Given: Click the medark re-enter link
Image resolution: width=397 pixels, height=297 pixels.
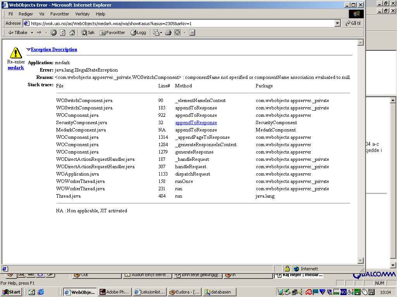Looking at the screenshot, I should coord(16,68).
